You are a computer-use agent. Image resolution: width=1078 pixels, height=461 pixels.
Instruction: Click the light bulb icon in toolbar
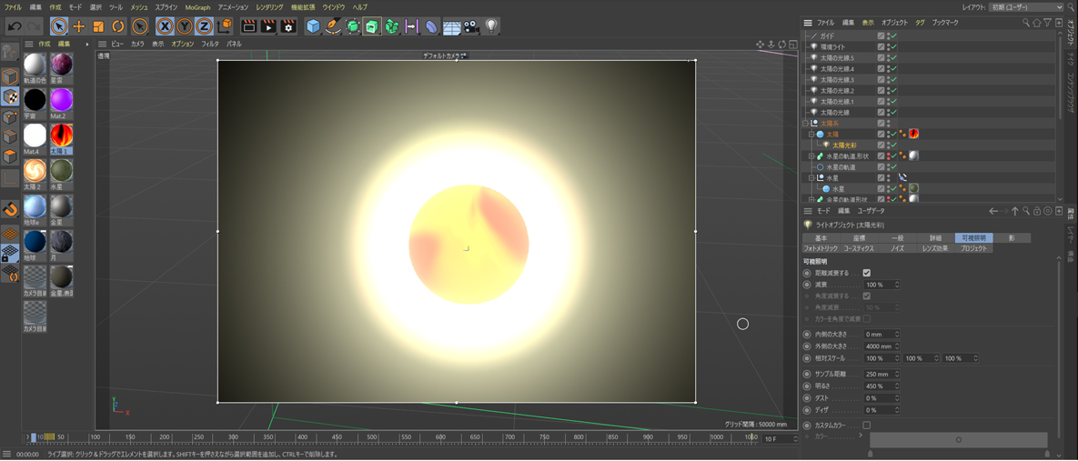[x=491, y=26]
